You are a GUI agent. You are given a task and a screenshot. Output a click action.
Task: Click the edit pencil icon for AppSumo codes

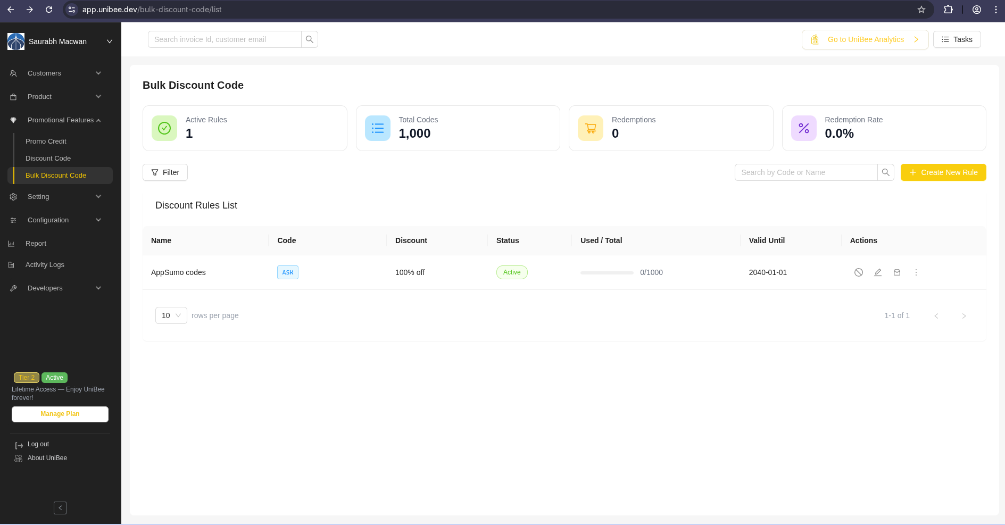click(x=878, y=272)
